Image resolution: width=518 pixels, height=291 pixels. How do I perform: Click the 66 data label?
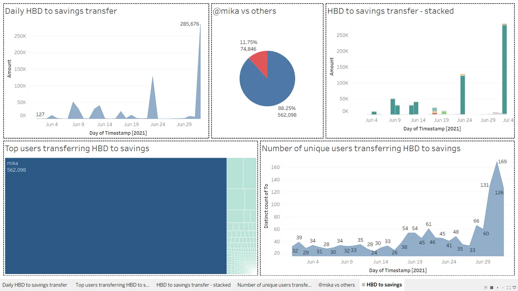pyautogui.click(x=476, y=221)
